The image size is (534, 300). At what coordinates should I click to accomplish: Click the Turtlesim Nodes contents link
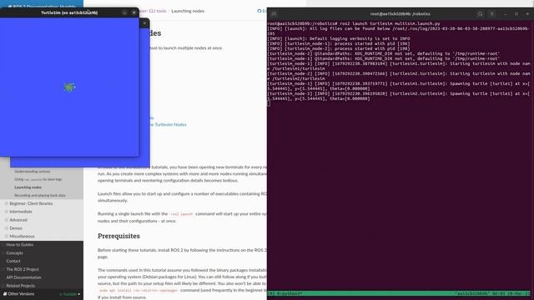point(168,124)
